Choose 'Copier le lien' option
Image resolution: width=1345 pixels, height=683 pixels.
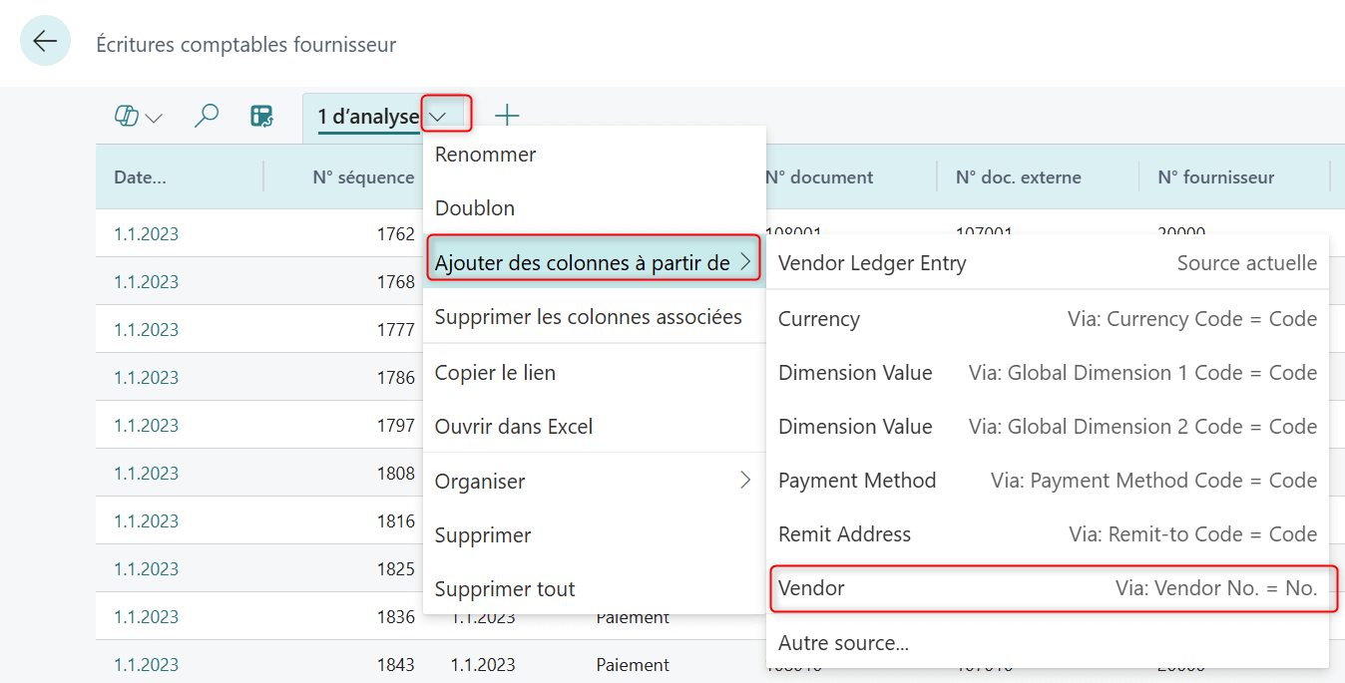point(495,373)
